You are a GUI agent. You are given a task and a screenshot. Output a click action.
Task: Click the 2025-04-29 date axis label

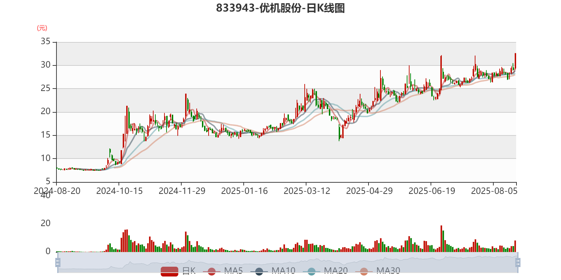click(x=369, y=191)
